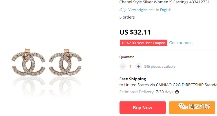Click the 845 pieces available text
Viewport: 217px width, 116px height.
(160, 67)
